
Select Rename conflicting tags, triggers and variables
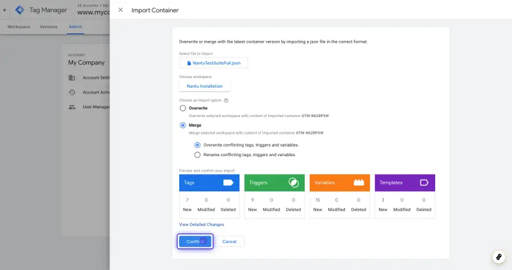(197, 155)
